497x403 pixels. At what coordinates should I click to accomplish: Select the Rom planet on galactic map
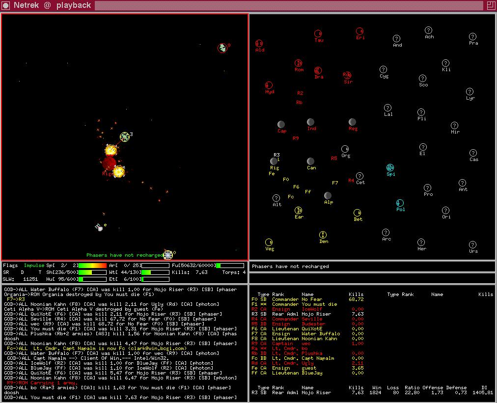pos(298,63)
